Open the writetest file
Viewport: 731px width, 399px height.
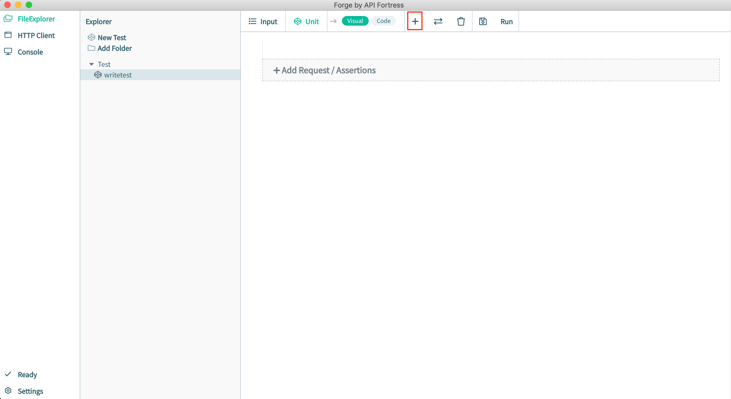click(x=118, y=75)
